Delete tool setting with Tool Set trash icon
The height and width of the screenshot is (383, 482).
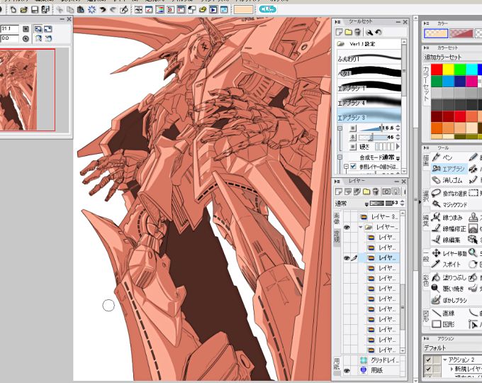point(357,32)
